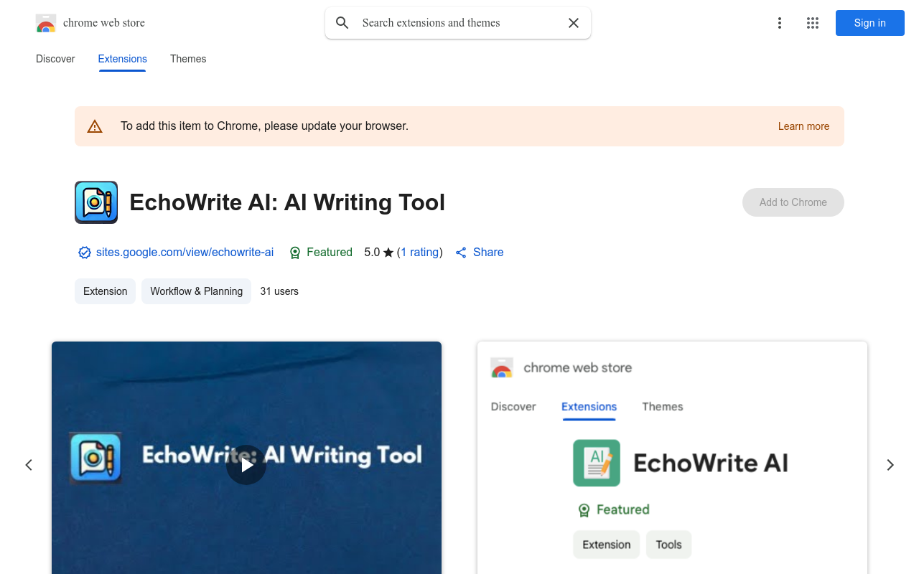Click the banner text about updating browser
Image resolution: width=919 pixels, height=574 pixels.
264,126
